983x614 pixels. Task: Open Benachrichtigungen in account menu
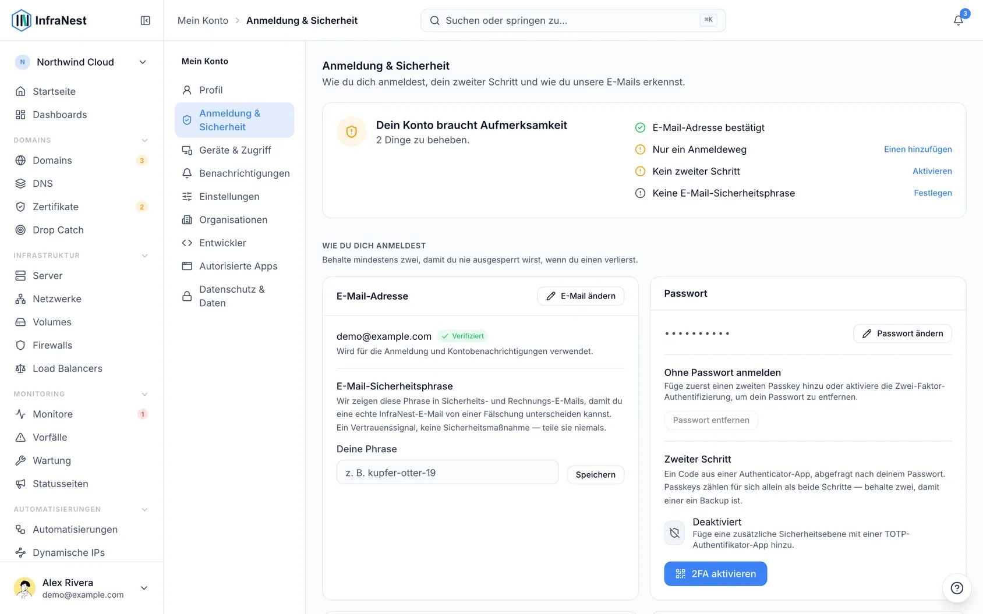(234, 173)
